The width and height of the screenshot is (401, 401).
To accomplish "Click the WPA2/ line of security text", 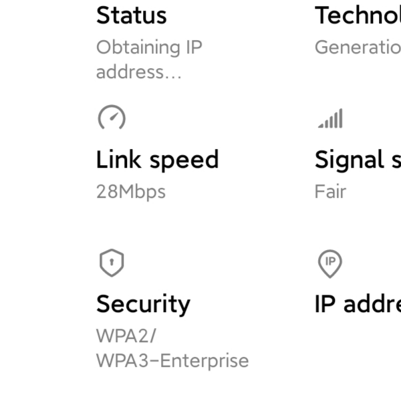I will [126, 336].
